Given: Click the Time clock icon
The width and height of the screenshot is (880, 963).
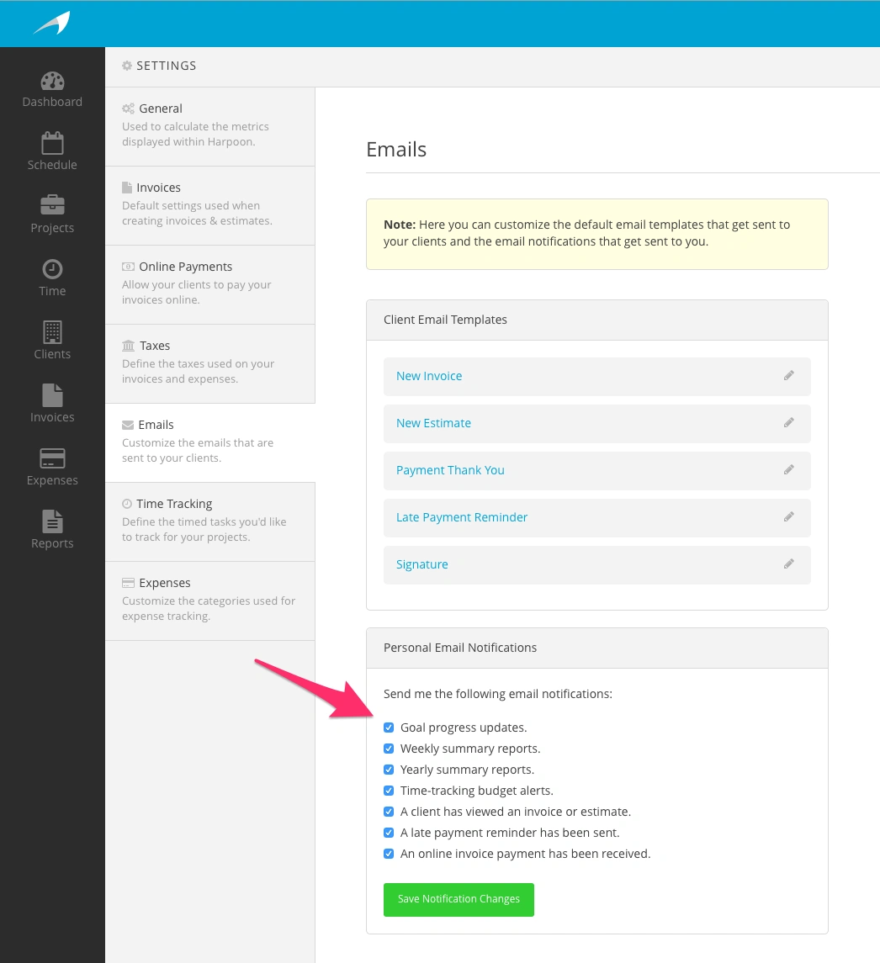Looking at the screenshot, I should (x=52, y=277).
